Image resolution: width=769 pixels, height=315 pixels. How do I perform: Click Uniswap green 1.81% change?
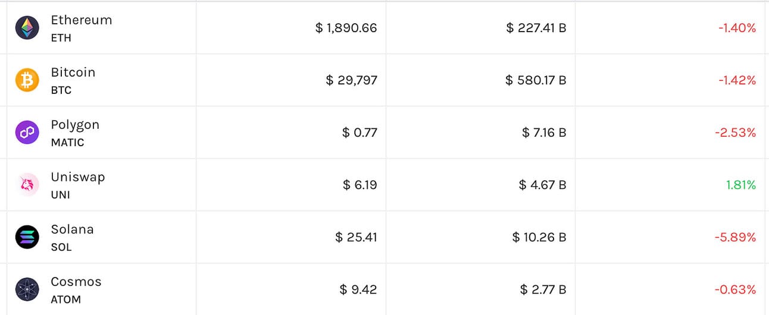(x=741, y=185)
